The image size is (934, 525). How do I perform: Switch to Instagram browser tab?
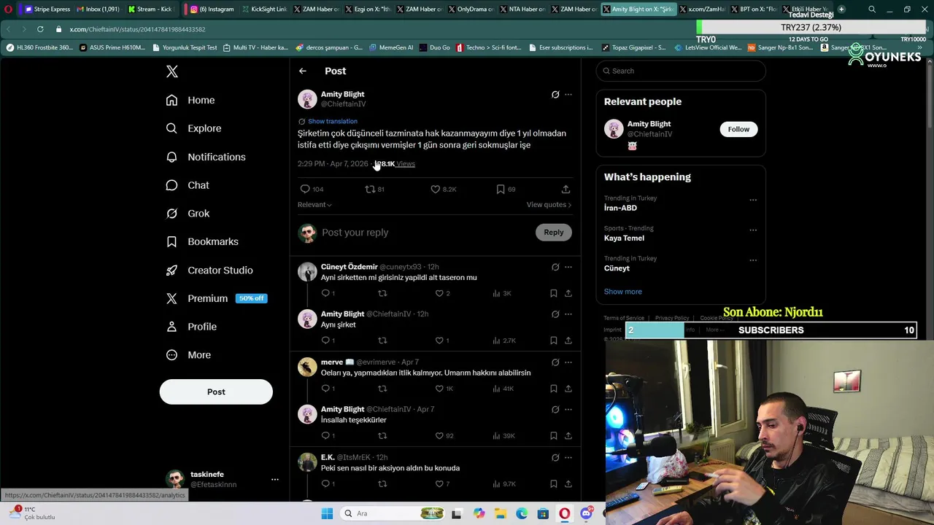click(212, 9)
